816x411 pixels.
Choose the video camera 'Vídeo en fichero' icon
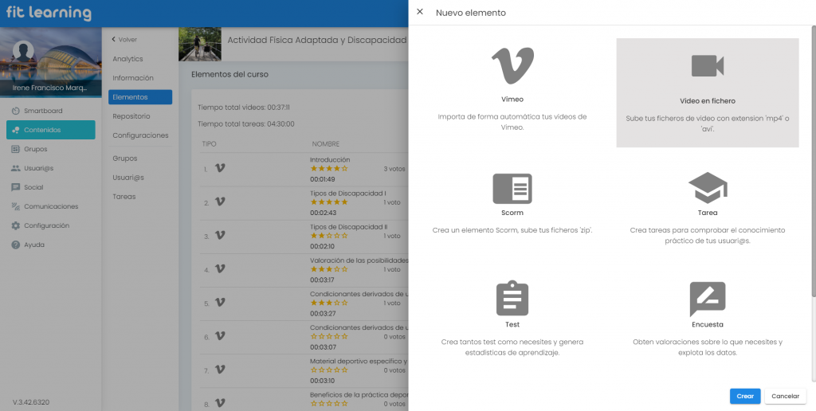coord(707,66)
